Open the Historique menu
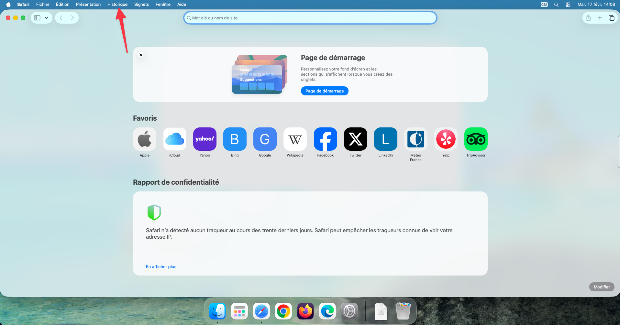The width and height of the screenshot is (620, 325). (x=117, y=4)
